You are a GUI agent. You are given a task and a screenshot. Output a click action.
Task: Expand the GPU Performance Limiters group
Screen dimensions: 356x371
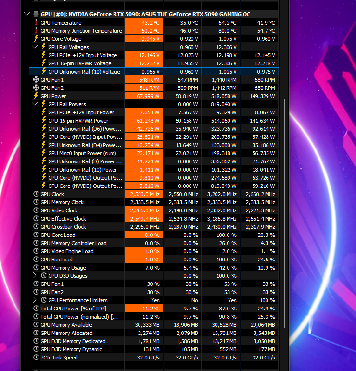pyautogui.click(x=35, y=300)
